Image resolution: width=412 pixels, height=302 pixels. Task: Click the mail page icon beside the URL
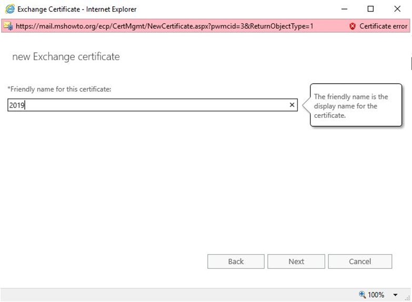tap(8, 26)
